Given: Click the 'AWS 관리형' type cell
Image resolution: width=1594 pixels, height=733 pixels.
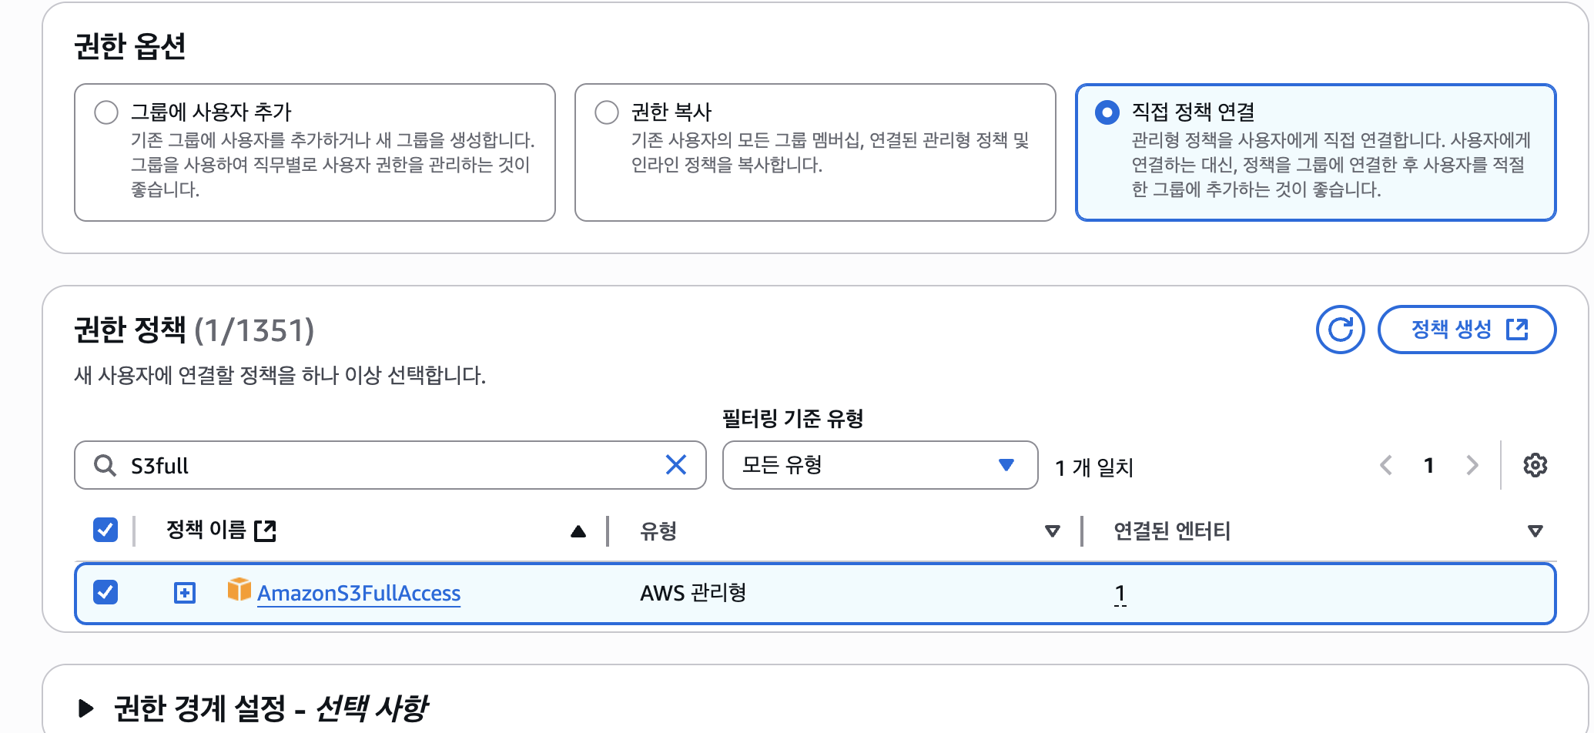Looking at the screenshot, I should (693, 593).
